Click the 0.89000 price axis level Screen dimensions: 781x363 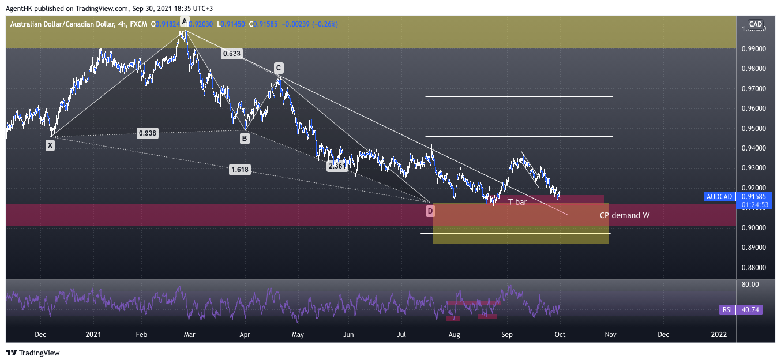(753, 248)
